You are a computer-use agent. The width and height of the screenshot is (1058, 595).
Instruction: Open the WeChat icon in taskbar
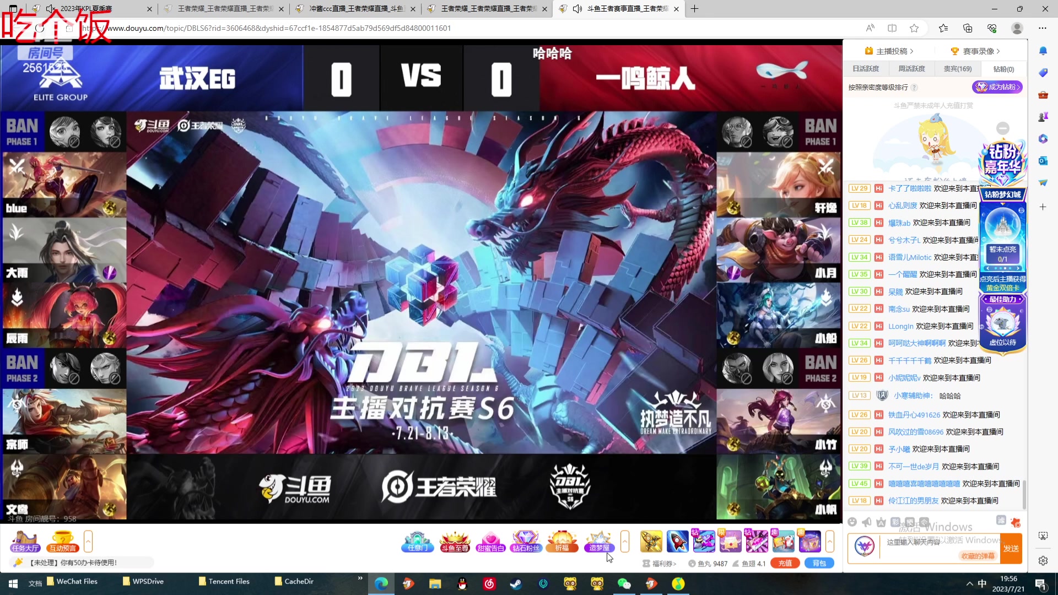(x=624, y=583)
